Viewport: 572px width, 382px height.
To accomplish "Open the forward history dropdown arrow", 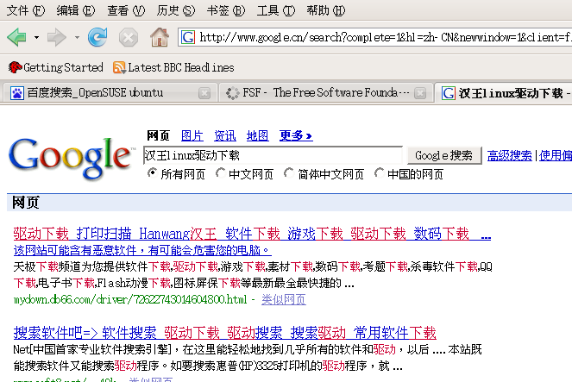I will pos(77,37).
